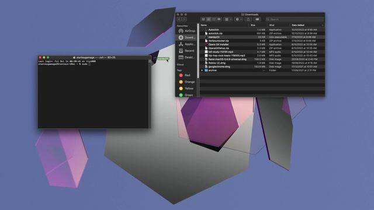Open the Finder action gear menu

click(x=238, y=19)
